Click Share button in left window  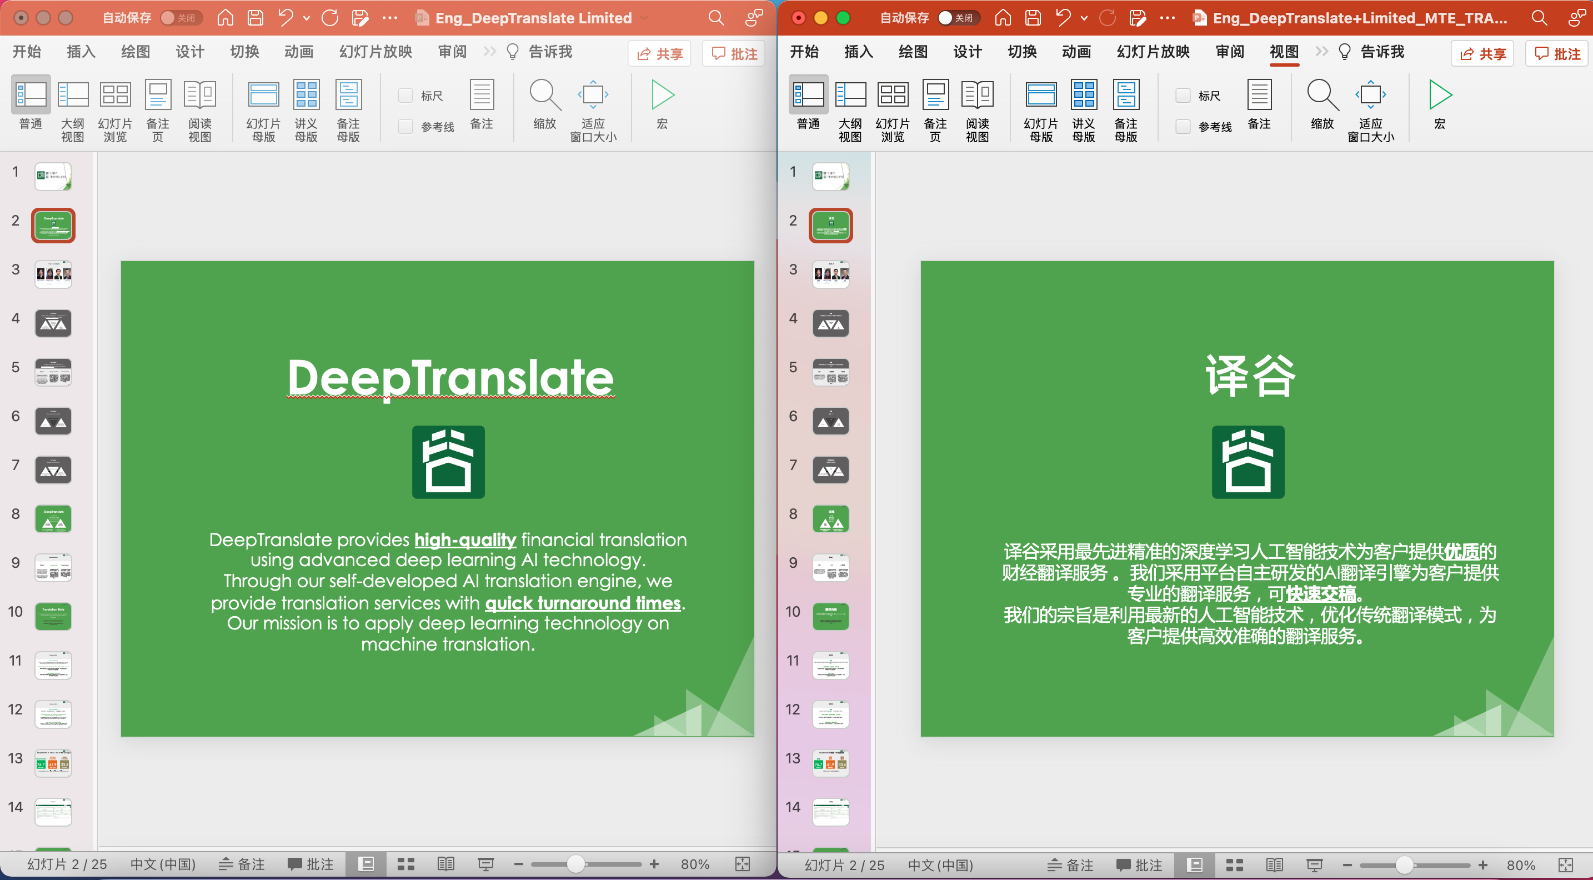pyautogui.click(x=659, y=53)
